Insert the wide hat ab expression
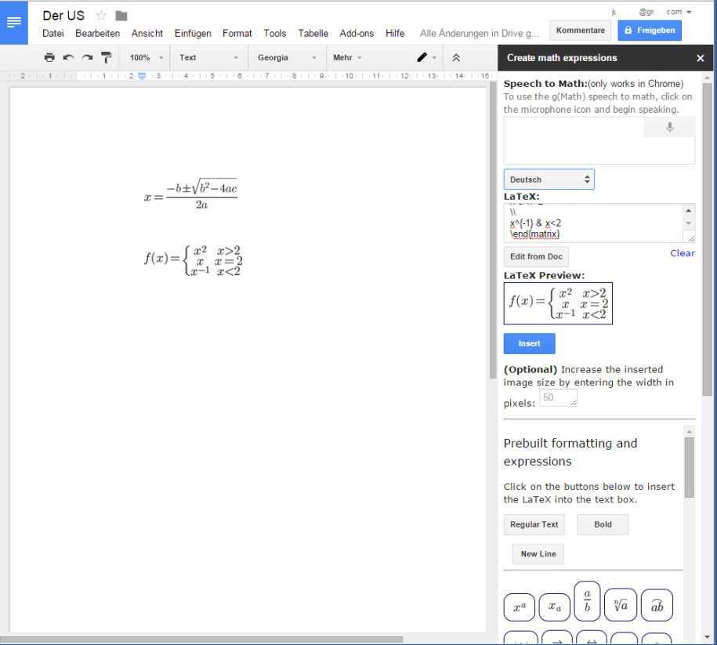The image size is (717, 645). pyautogui.click(x=657, y=604)
